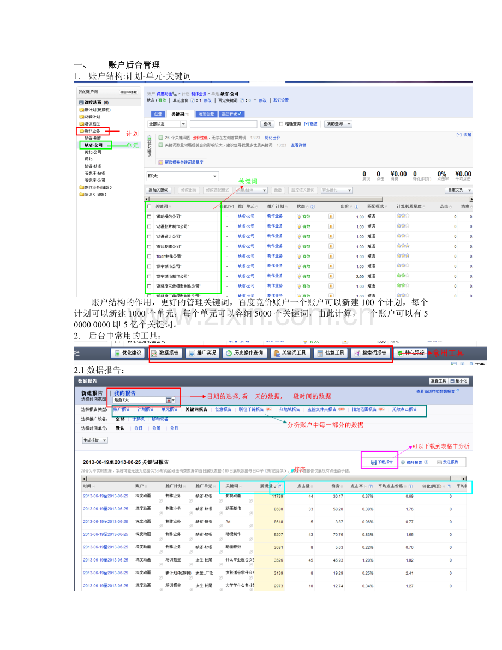
Task: Click the 添加关键词 button
Action: click(x=159, y=190)
